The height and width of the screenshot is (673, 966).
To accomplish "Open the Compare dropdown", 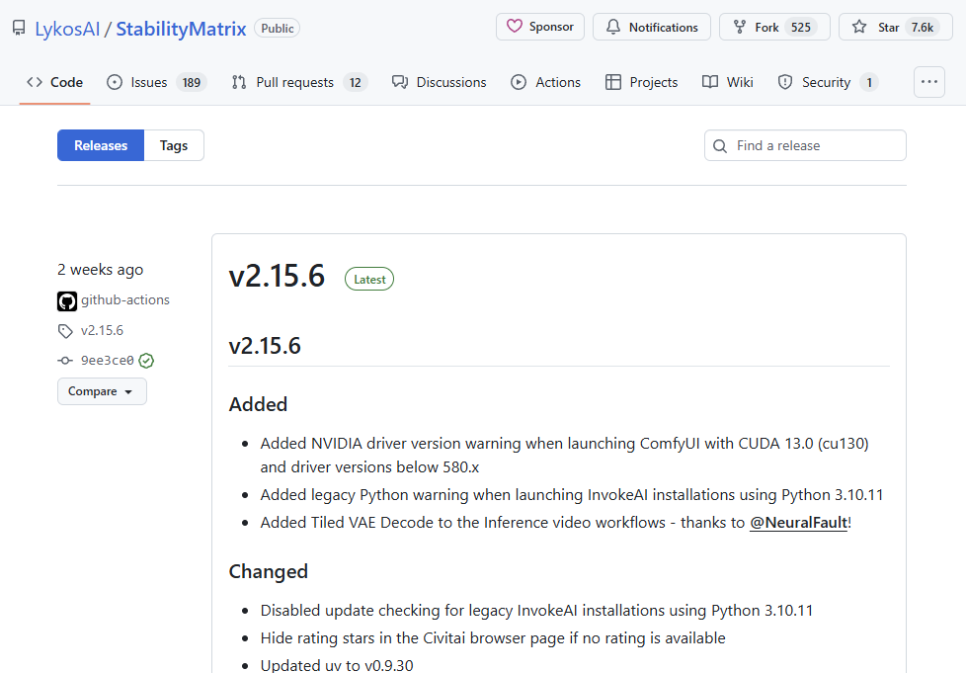I will 101,391.
